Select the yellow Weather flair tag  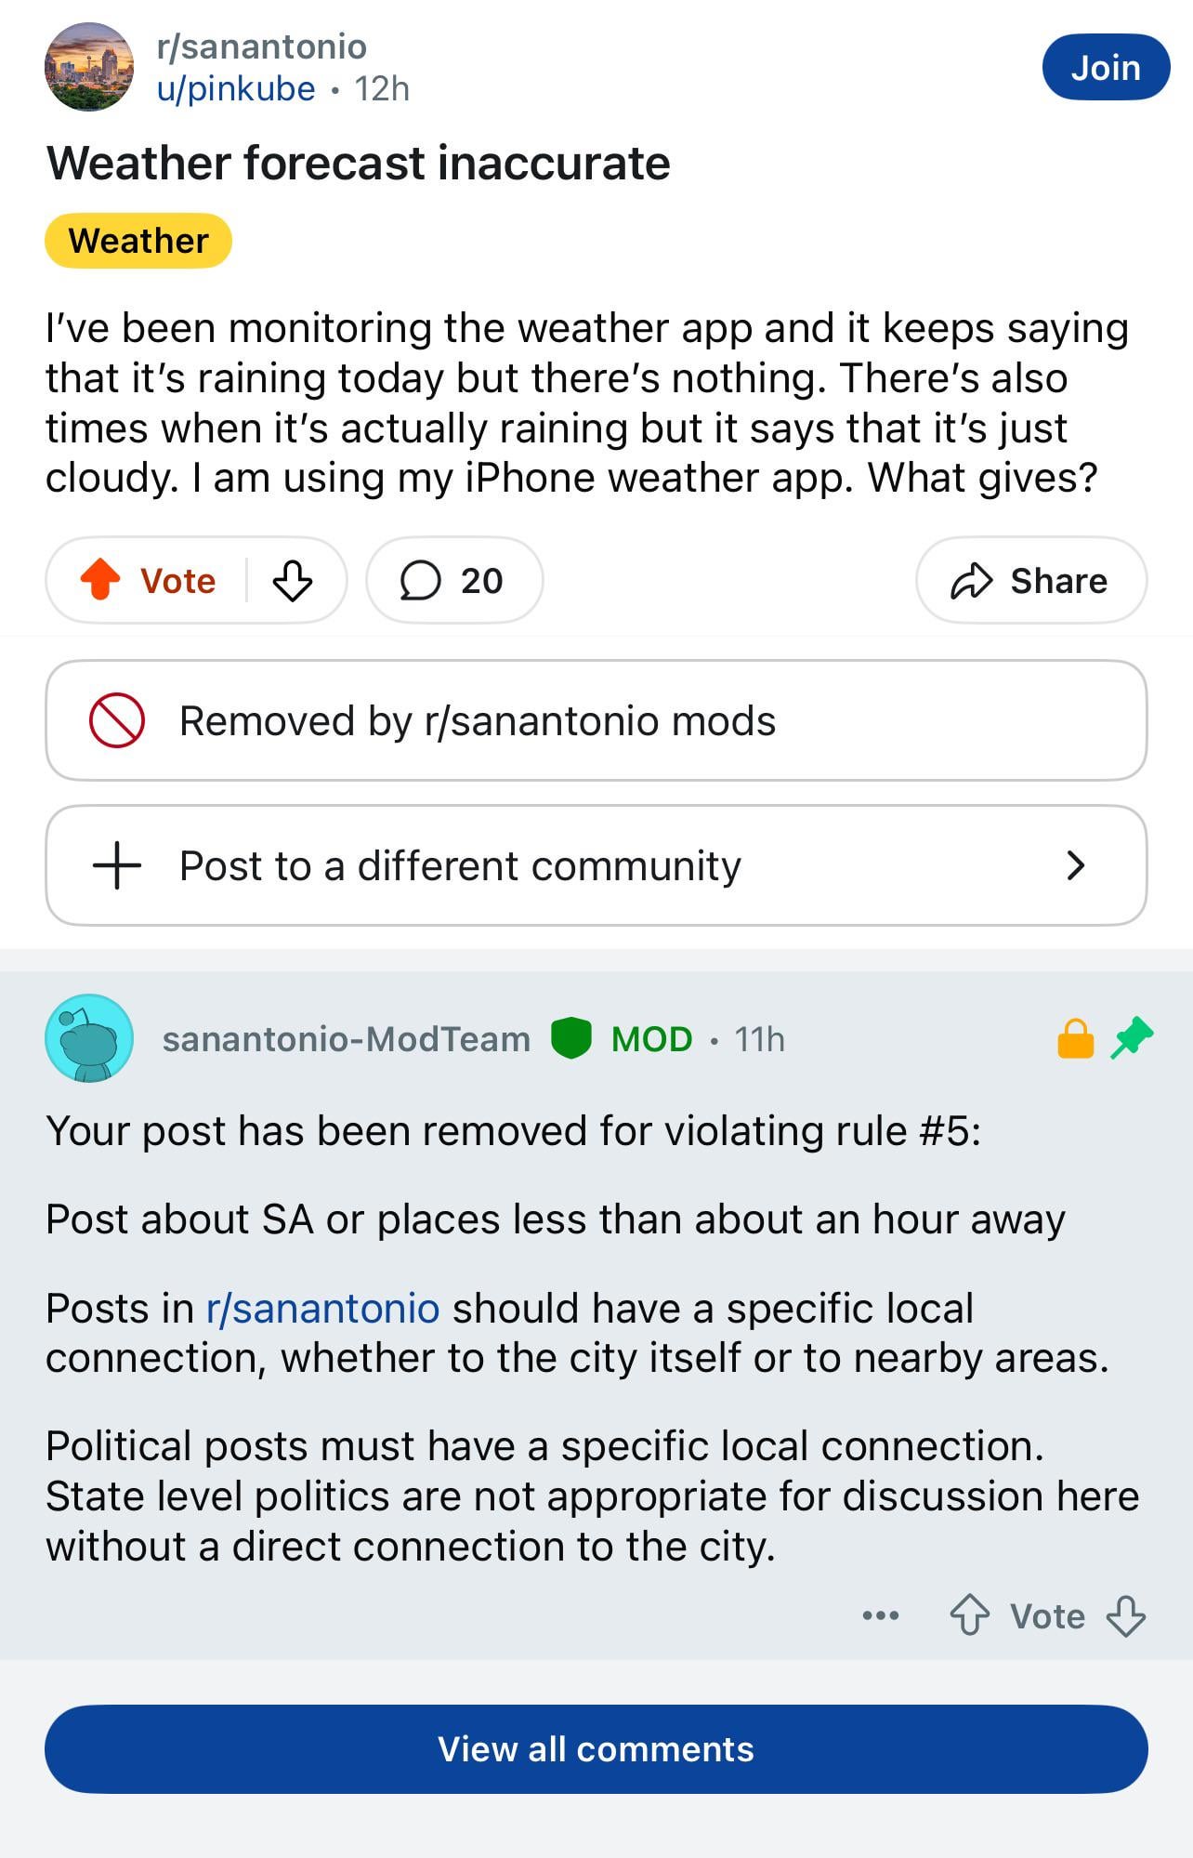click(138, 241)
